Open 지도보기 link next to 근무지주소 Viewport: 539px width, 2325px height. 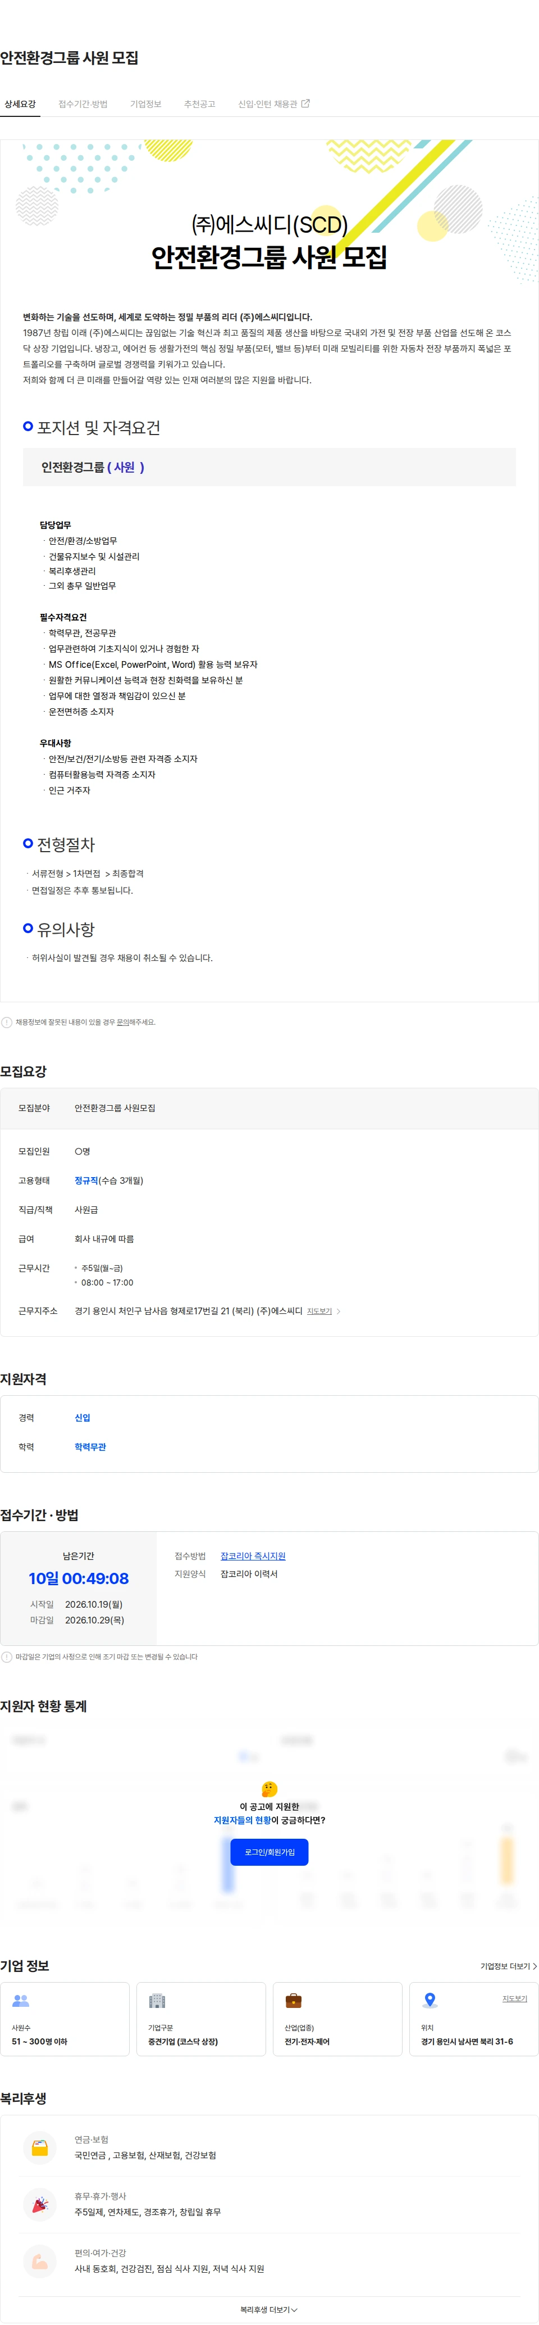[319, 1310]
